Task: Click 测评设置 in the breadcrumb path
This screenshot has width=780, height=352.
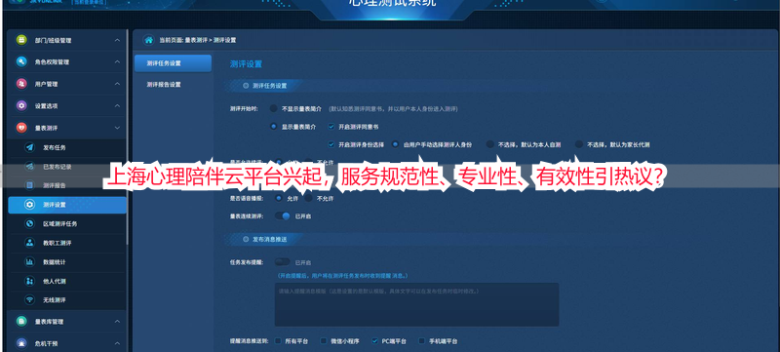Action: pyautogui.click(x=224, y=40)
